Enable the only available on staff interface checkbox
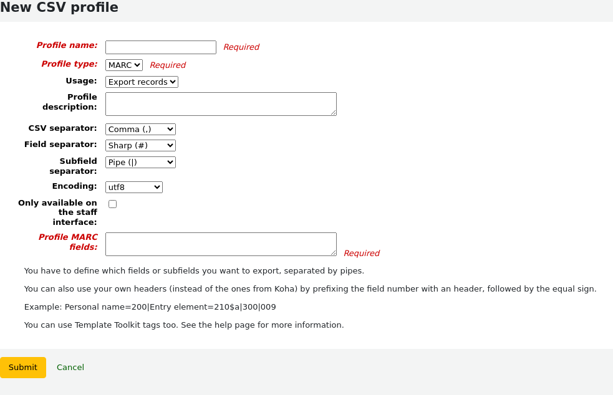This screenshot has width=613, height=395. [x=112, y=204]
